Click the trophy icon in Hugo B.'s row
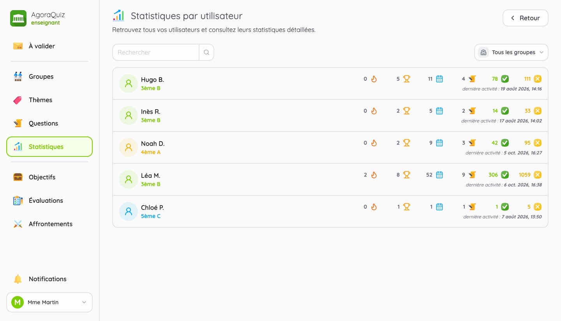Screen dimensions: 561x321 tap(407, 79)
